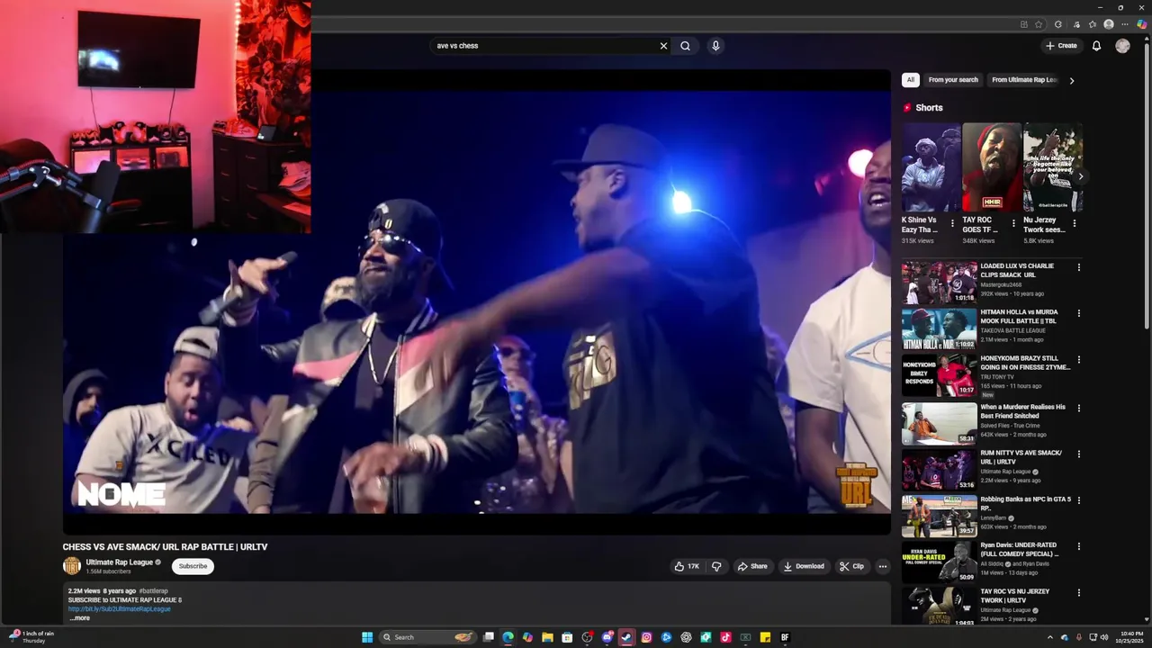Launch Instagram from the taskbar
Viewport: 1152px width, 648px height.
coord(646,637)
